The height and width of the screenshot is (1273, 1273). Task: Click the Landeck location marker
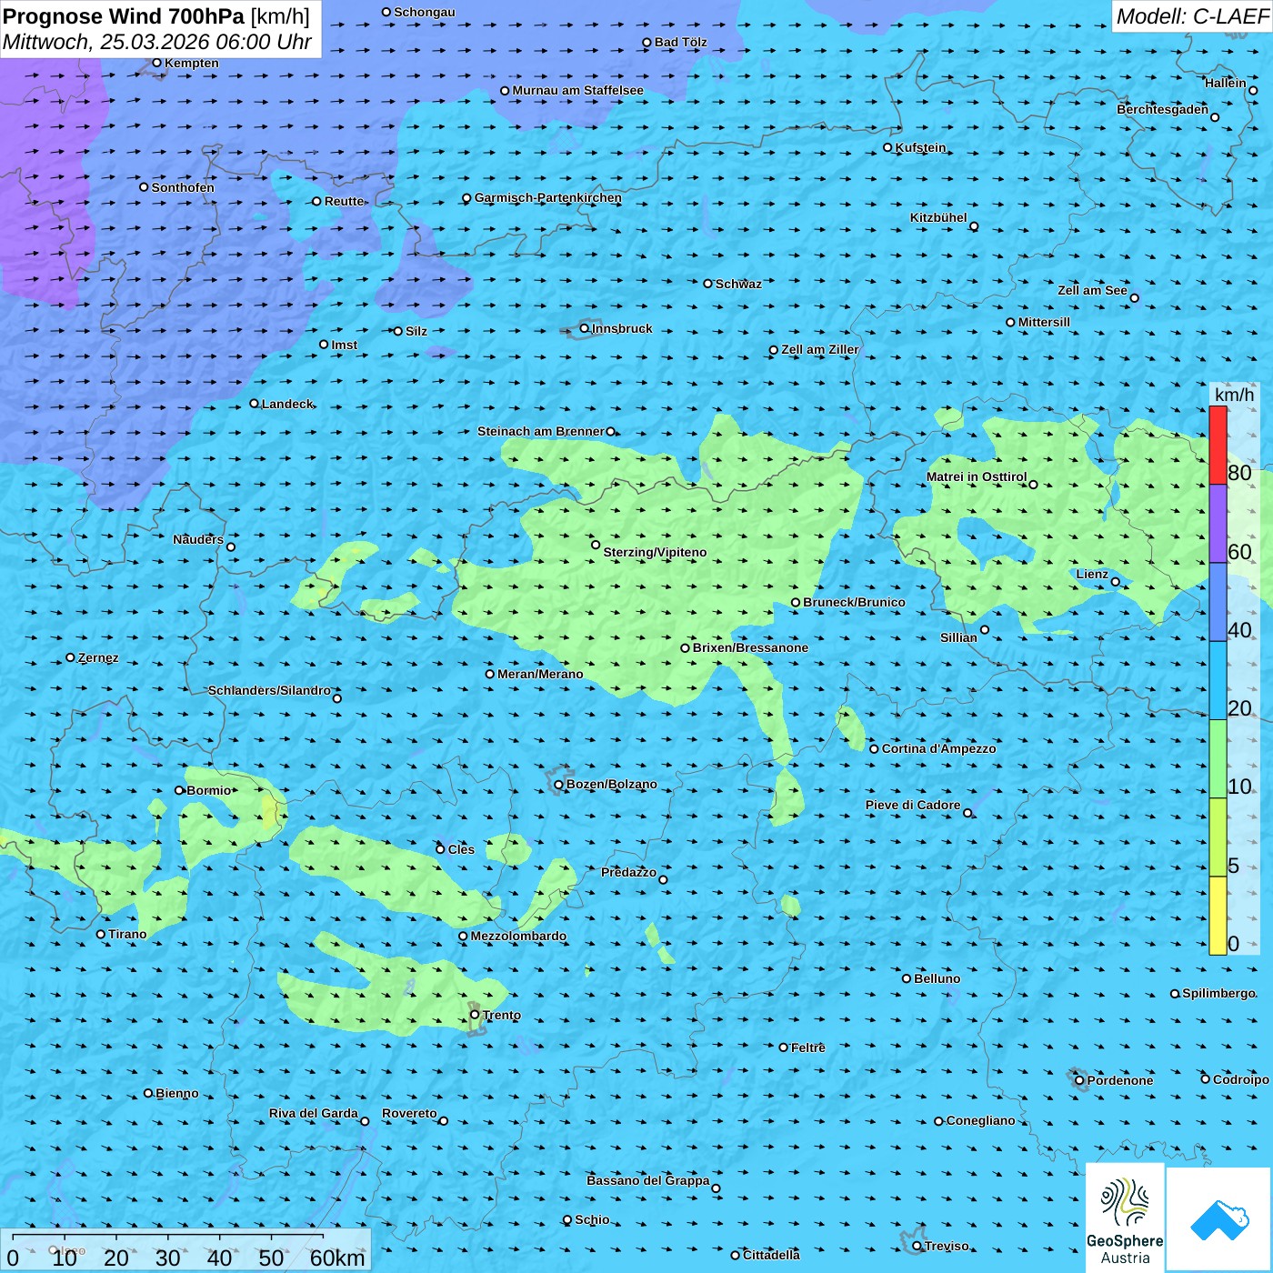254,404
